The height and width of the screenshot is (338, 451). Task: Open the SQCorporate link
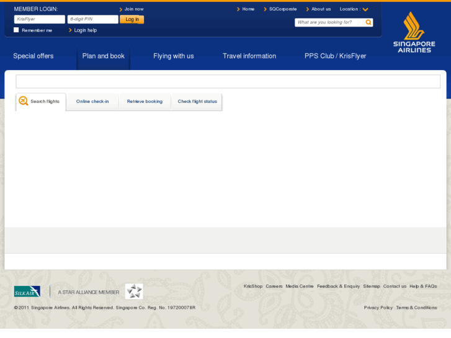[283, 9]
